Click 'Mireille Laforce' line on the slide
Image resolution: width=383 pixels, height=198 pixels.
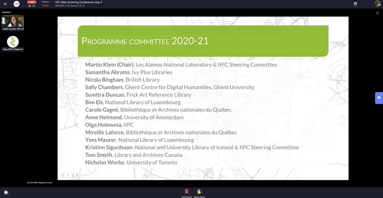[x=161, y=132]
